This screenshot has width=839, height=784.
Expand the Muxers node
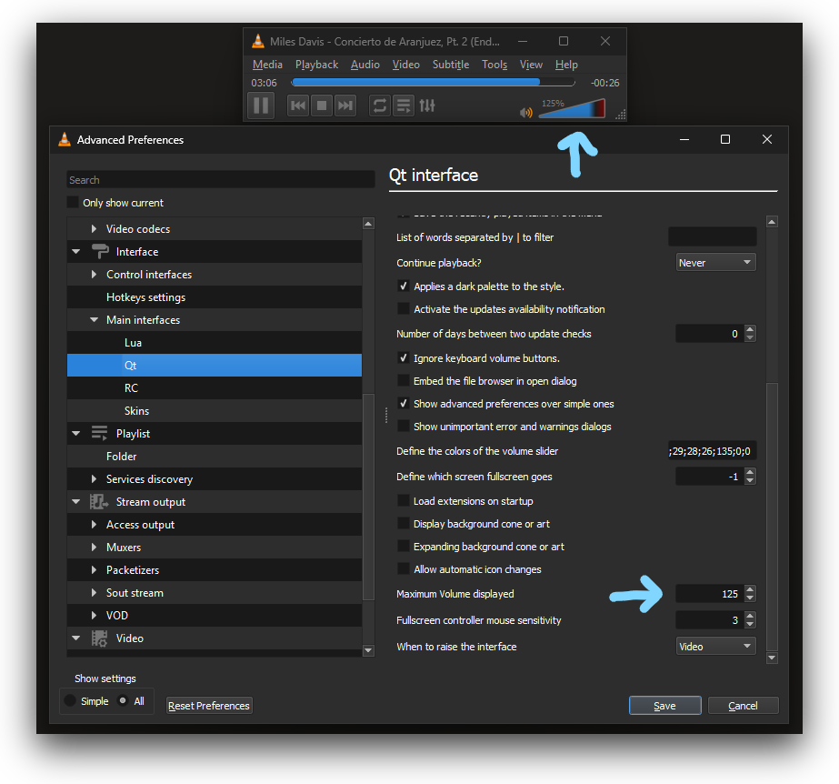tap(95, 547)
